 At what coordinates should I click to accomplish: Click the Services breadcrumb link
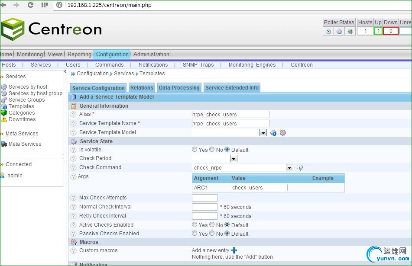pyautogui.click(x=124, y=74)
